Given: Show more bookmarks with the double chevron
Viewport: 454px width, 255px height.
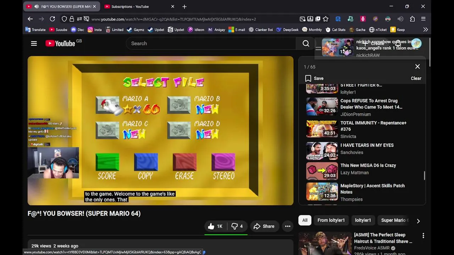Looking at the screenshot, I should 426,30.
